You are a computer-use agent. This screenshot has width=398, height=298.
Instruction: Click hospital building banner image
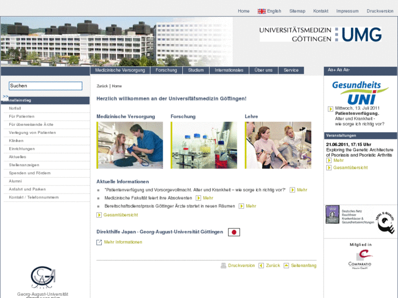(117, 42)
